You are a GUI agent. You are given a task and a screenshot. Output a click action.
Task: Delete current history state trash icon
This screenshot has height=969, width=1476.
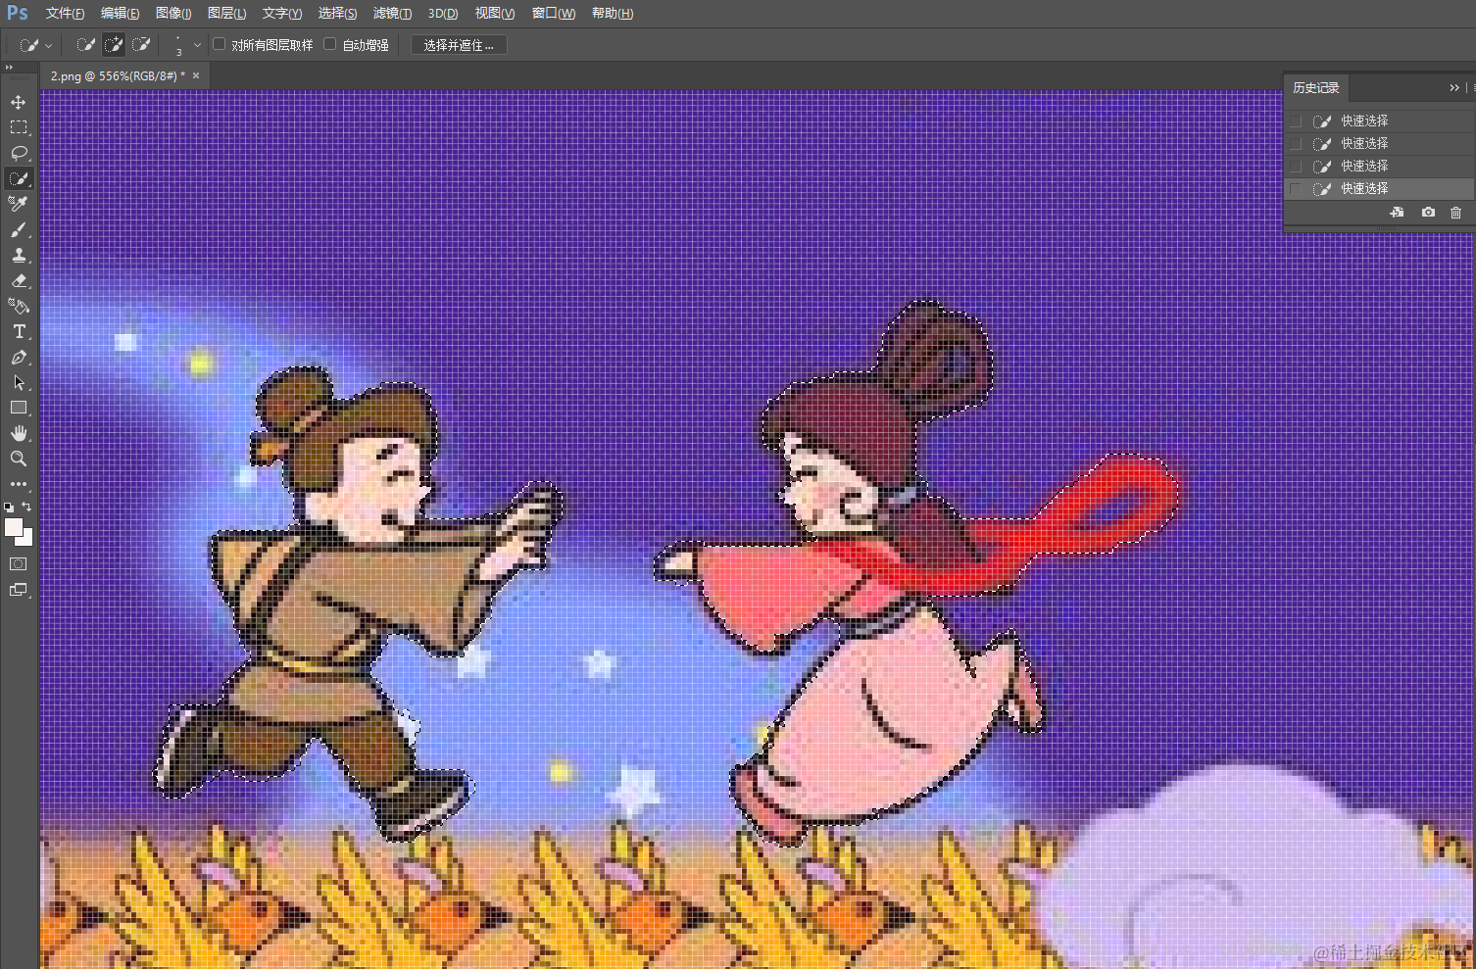click(x=1455, y=213)
